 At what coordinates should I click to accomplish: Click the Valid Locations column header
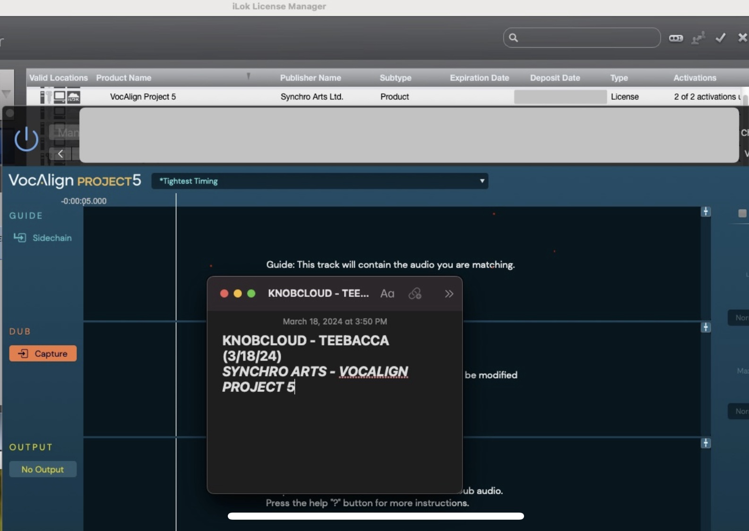tap(59, 78)
